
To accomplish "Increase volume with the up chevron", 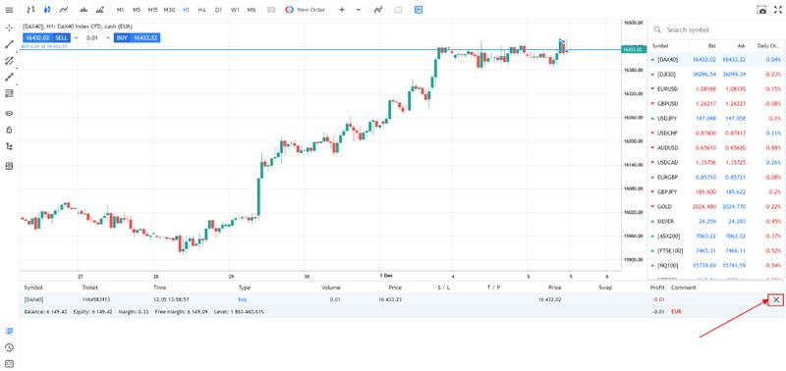I will [107, 37].
